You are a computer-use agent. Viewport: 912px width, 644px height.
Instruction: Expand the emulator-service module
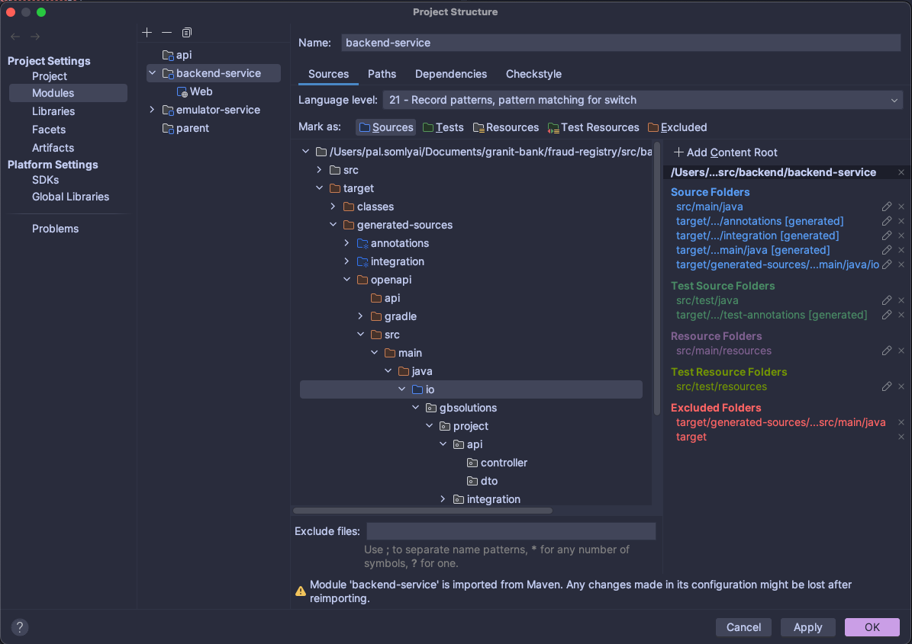153,110
